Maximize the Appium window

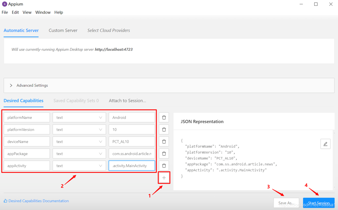(x=316, y=4)
